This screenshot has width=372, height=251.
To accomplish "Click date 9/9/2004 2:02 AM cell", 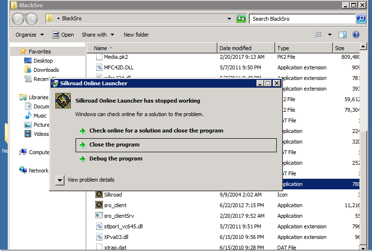I will (x=241, y=195).
